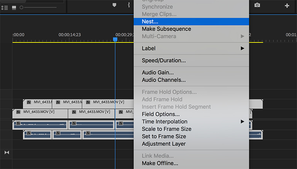This screenshot has width=297, height=169.
Task: Add a marker with the marker icon
Action: point(114,5)
